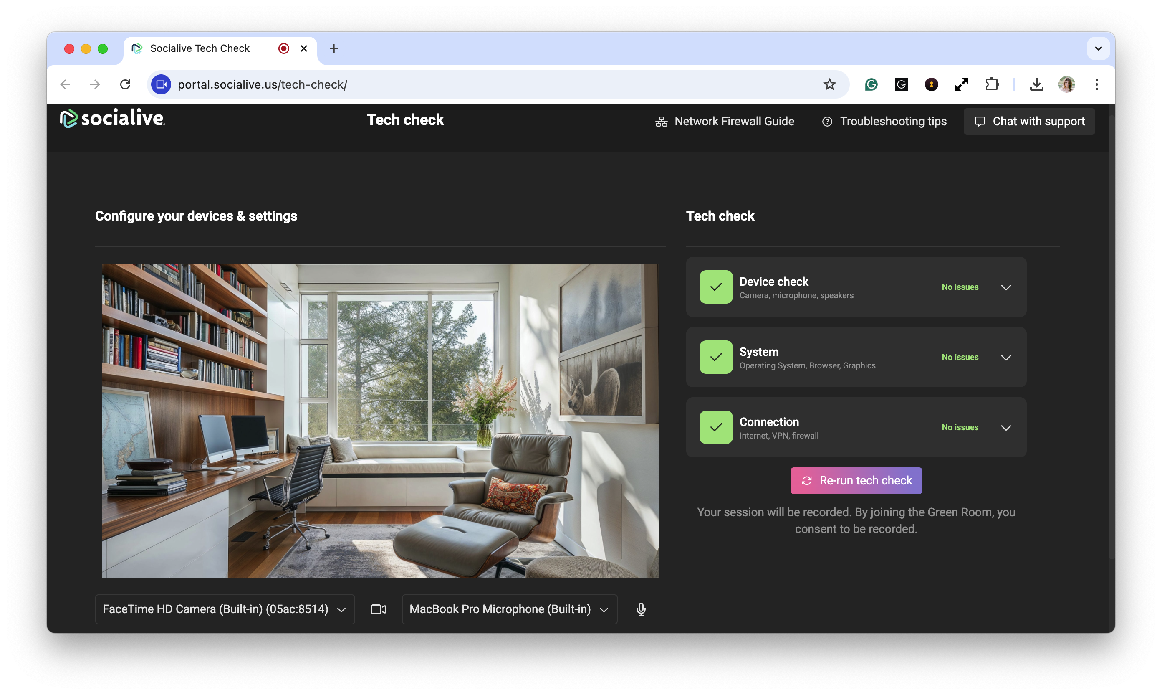This screenshot has height=695, width=1162.
Task: Toggle the camera on/off icon
Action: click(x=378, y=609)
